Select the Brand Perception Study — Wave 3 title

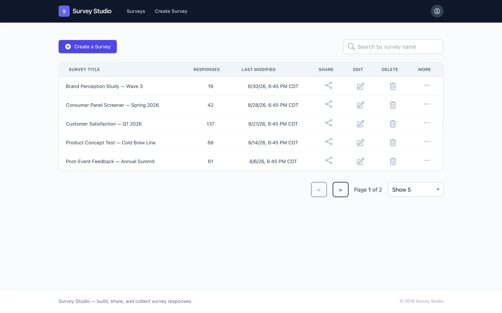[104, 86]
